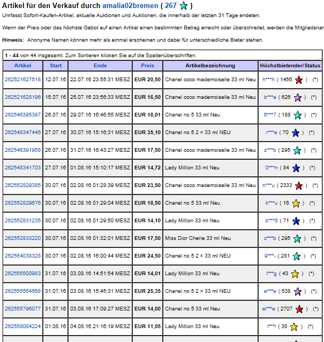Click the turquoise star next to 6***7 188

tap(298, 115)
